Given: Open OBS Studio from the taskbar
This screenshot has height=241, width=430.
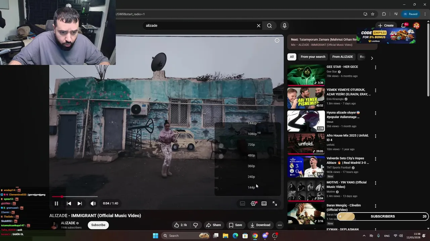Looking at the screenshot, I should 275,236.
